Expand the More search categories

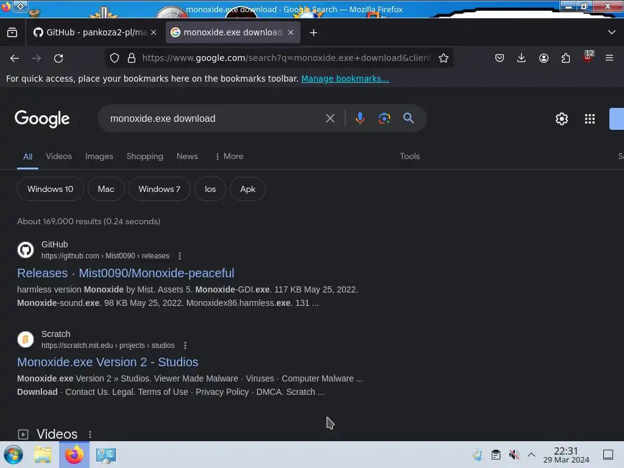click(x=229, y=157)
